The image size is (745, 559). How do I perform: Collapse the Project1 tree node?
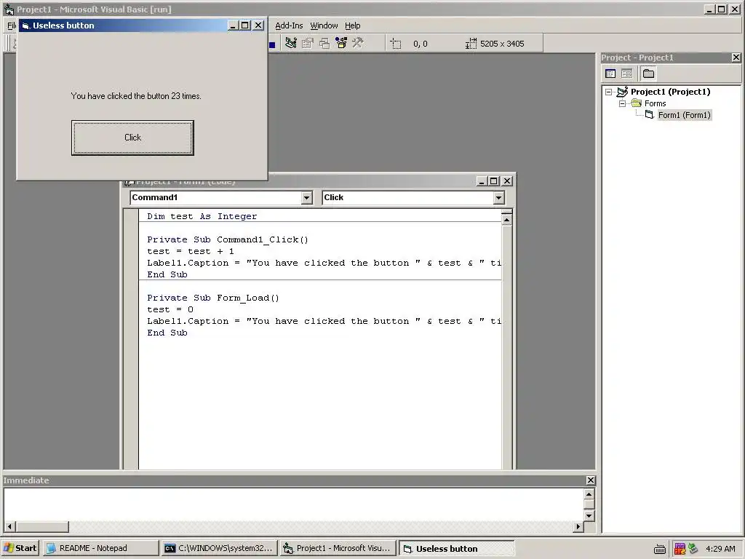pyautogui.click(x=609, y=92)
